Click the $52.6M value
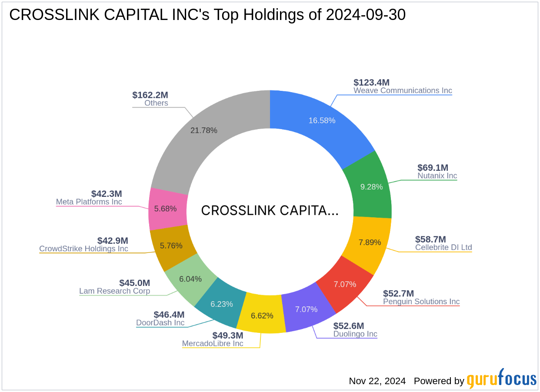540x392 pixels. [349, 326]
